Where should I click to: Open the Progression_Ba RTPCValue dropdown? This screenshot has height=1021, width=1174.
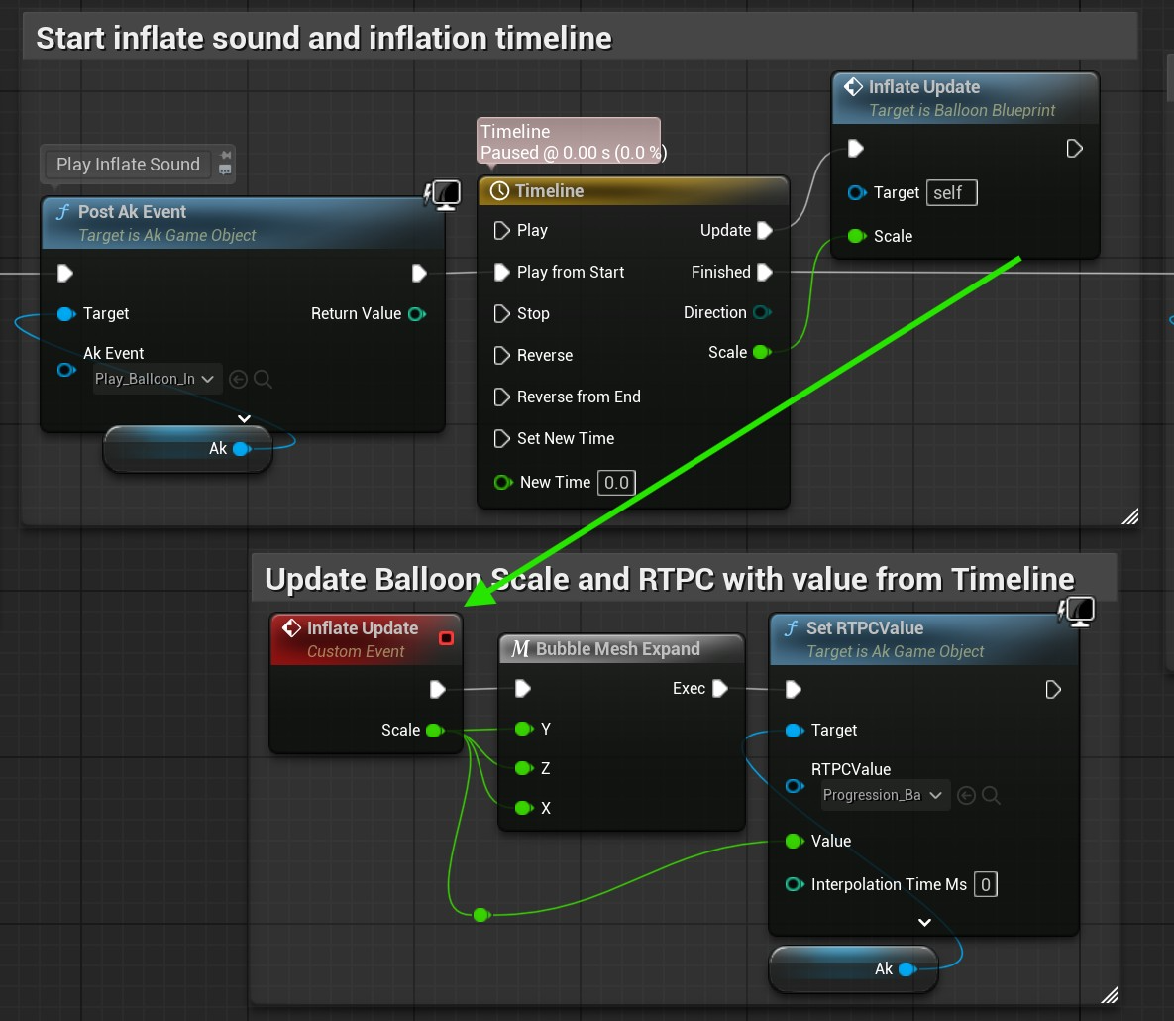point(885,795)
